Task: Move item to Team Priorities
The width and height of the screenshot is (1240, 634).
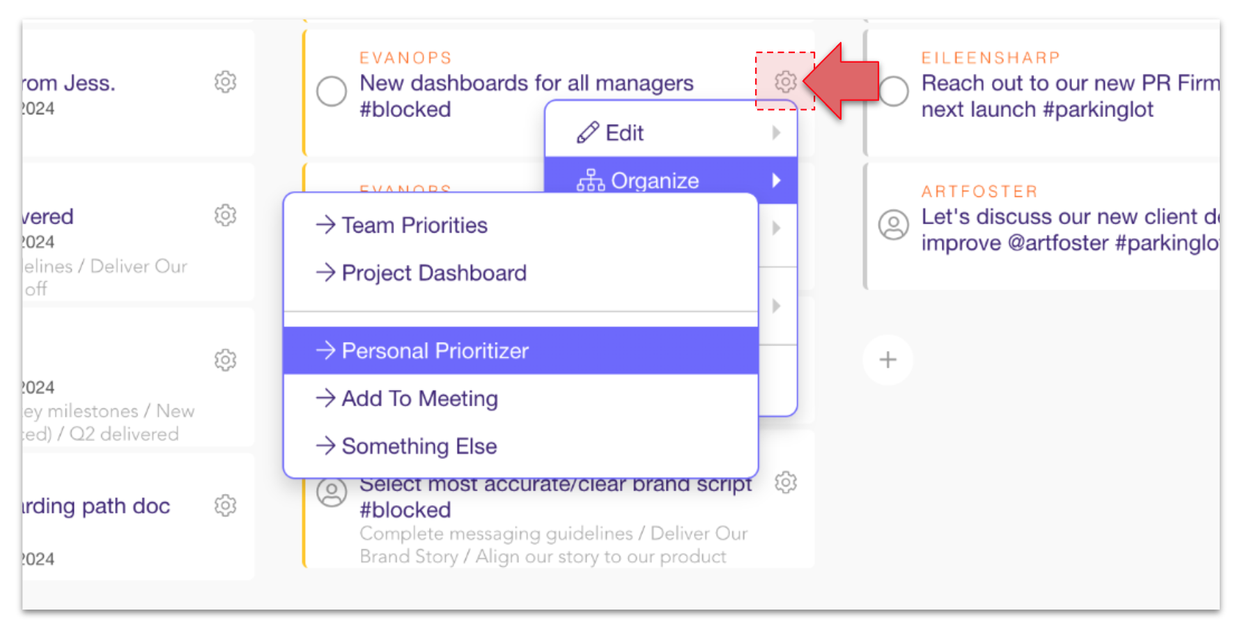Action: (x=414, y=225)
